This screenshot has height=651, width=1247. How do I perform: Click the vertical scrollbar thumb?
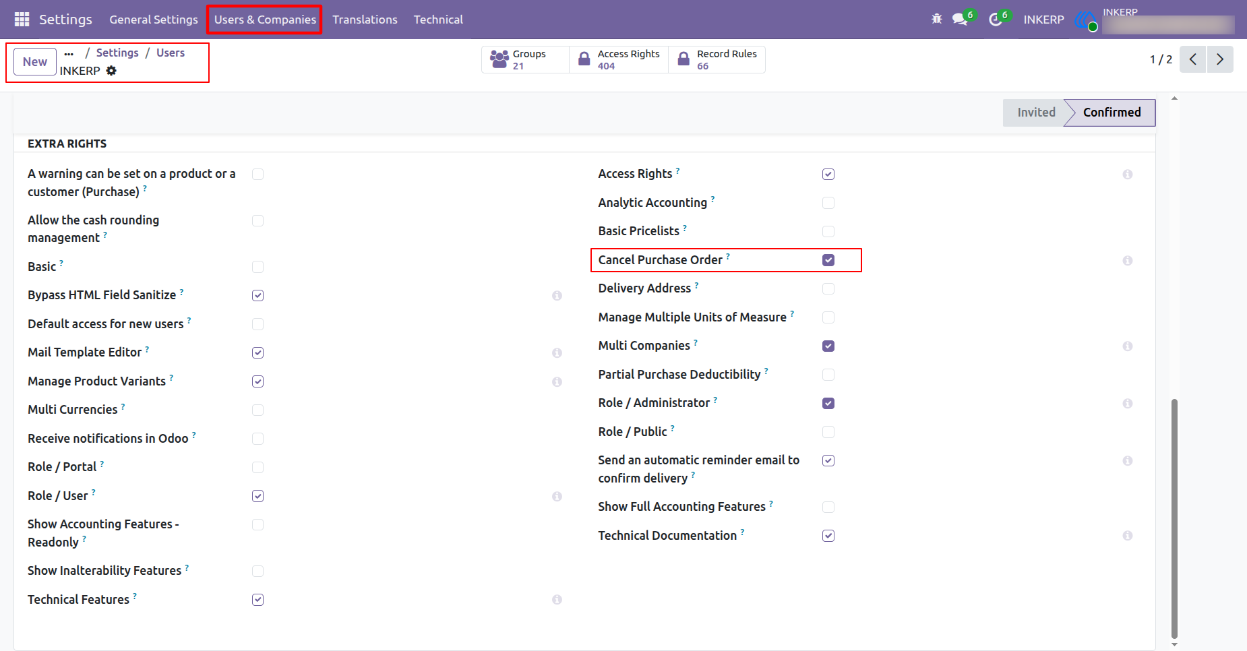click(x=1175, y=519)
